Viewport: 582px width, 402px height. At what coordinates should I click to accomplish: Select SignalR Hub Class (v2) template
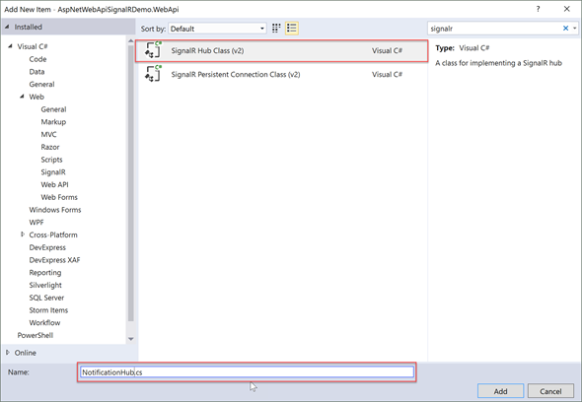pos(282,50)
